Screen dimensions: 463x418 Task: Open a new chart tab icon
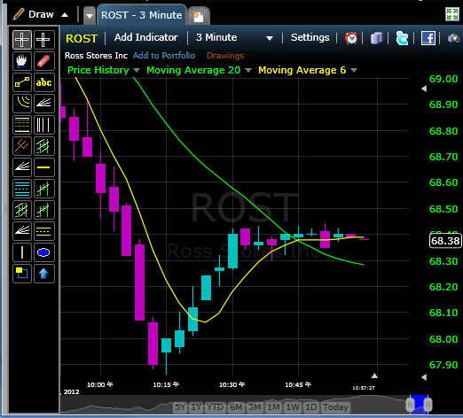click(199, 16)
